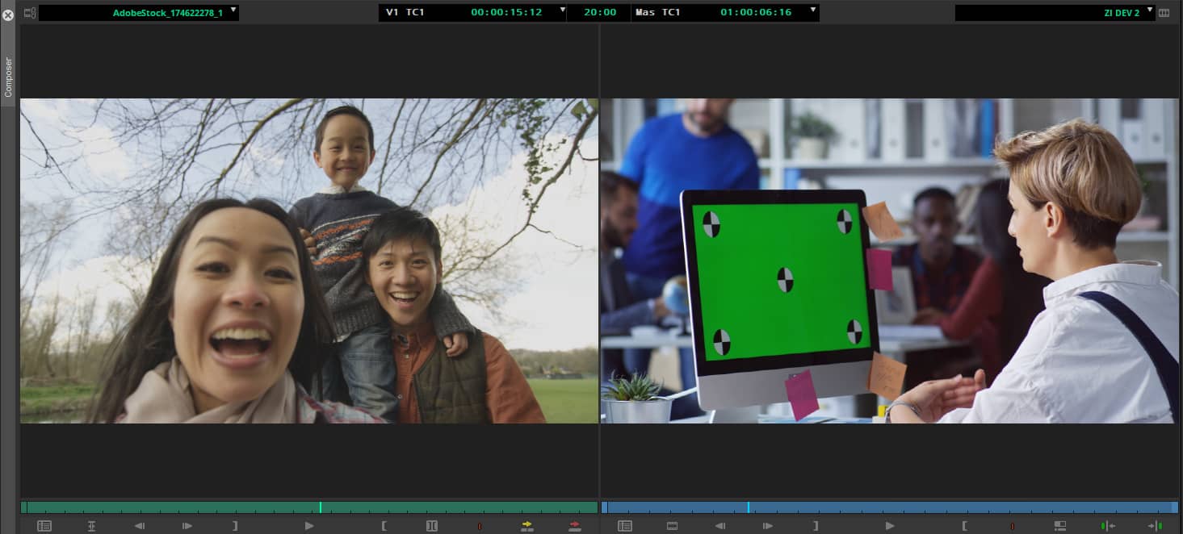1183x534 pixels.
Task: Open the record monitor Fast Menu
Action: [625, 526]
